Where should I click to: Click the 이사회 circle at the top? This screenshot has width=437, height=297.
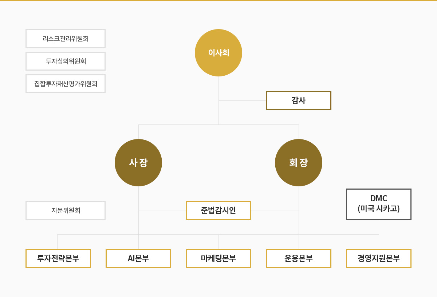point(219,53)
